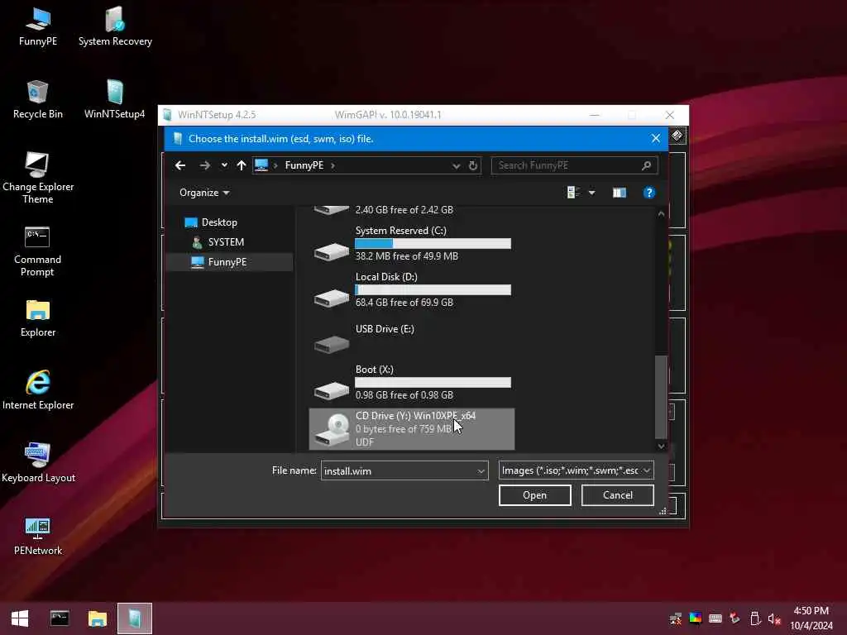Select Internet Explorer desktop icon
The height and width of the screenshot is (635, 847).
(x=38, y=390)
